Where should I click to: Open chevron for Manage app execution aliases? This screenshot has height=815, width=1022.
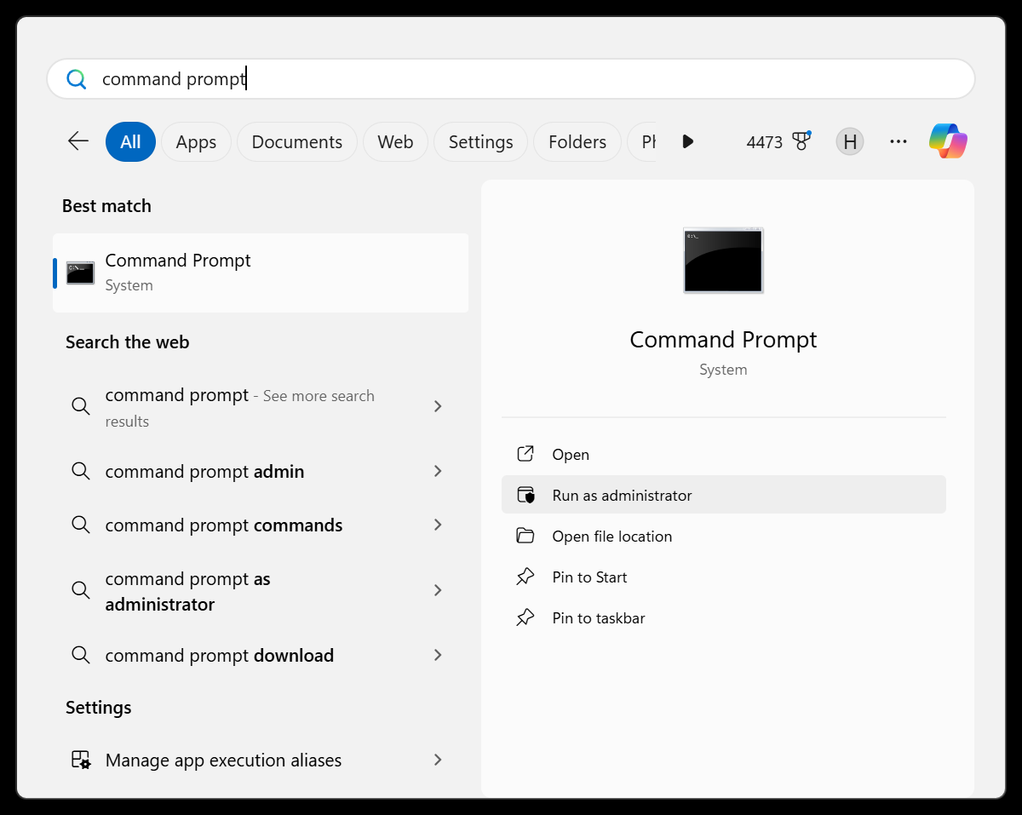[x=438, y=760]
